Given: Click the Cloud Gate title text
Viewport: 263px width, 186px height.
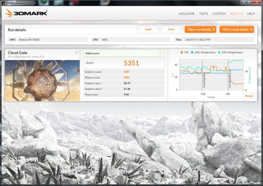Looking at the screenshot, I should (18, 53).
